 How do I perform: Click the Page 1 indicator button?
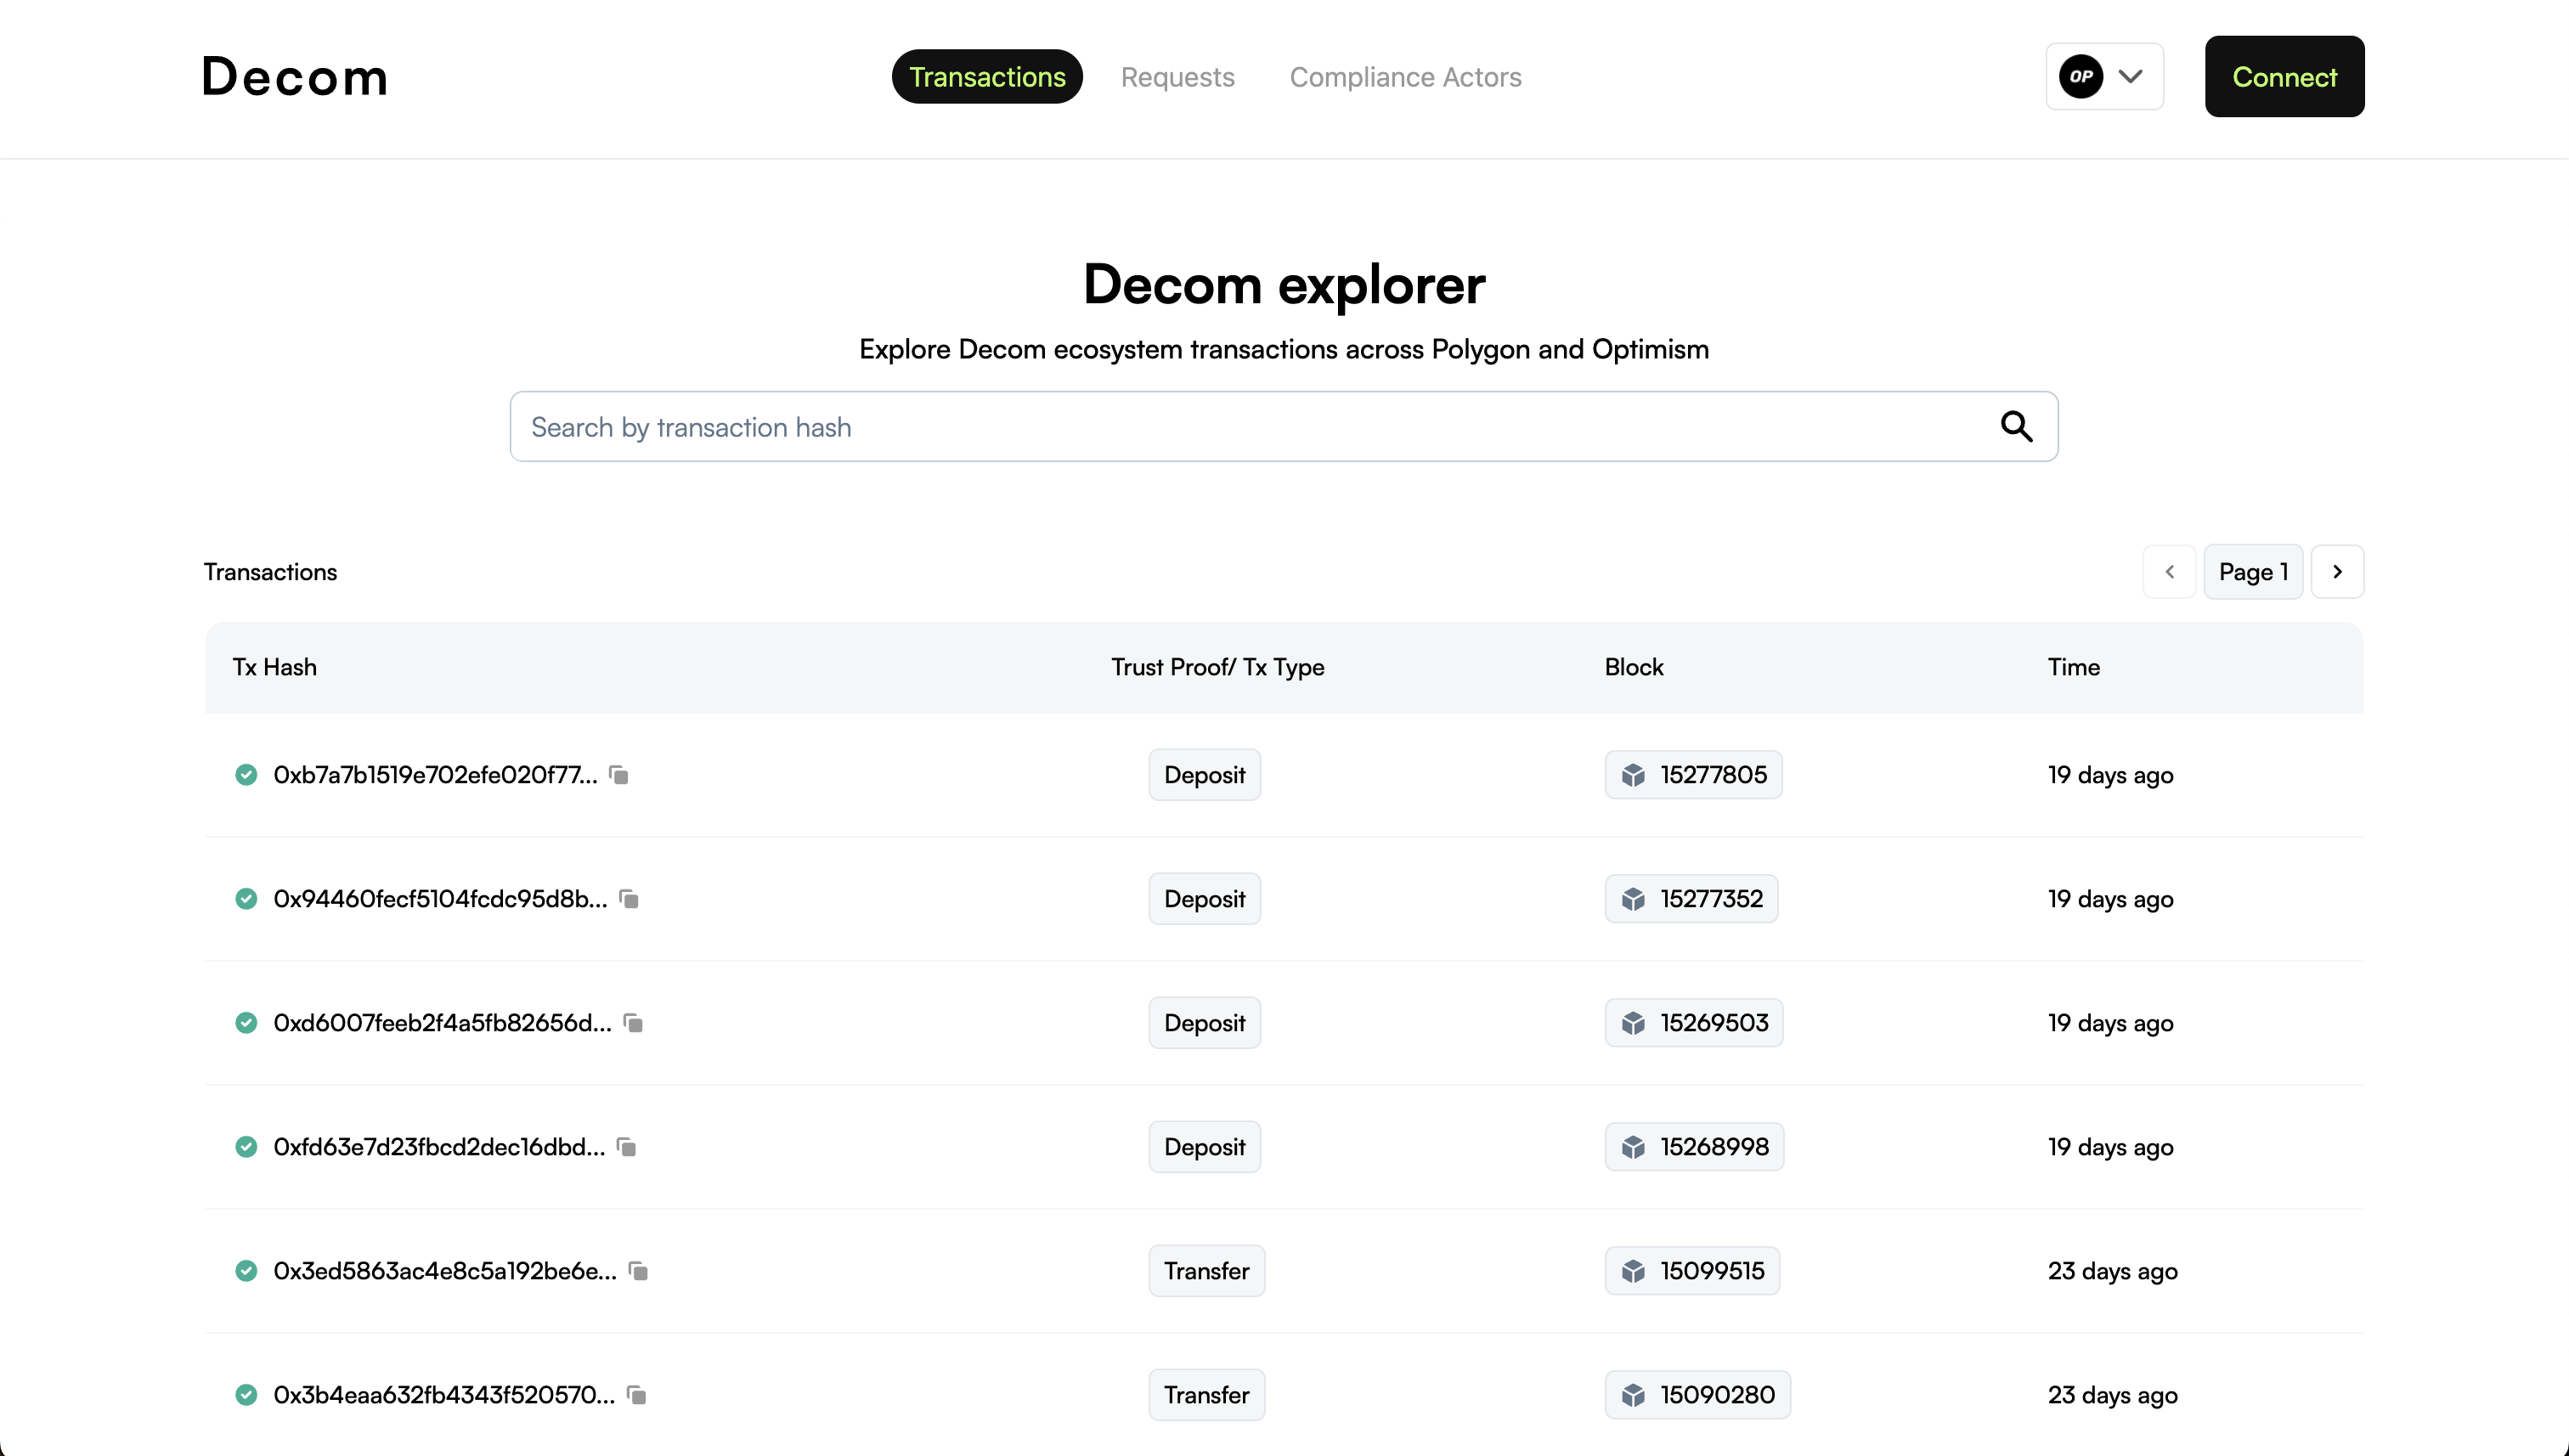[x=2253, y=572]
